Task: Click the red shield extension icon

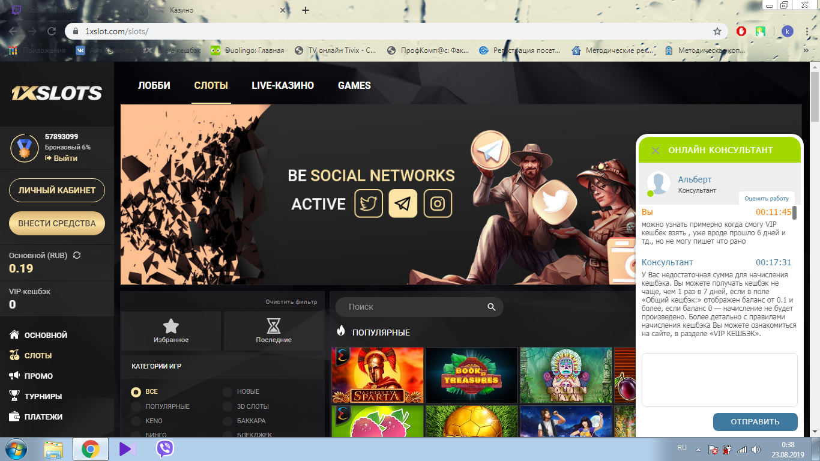Action: [741, 31]
